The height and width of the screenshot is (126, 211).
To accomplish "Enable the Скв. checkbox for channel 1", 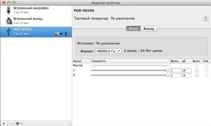I will 206,71.
